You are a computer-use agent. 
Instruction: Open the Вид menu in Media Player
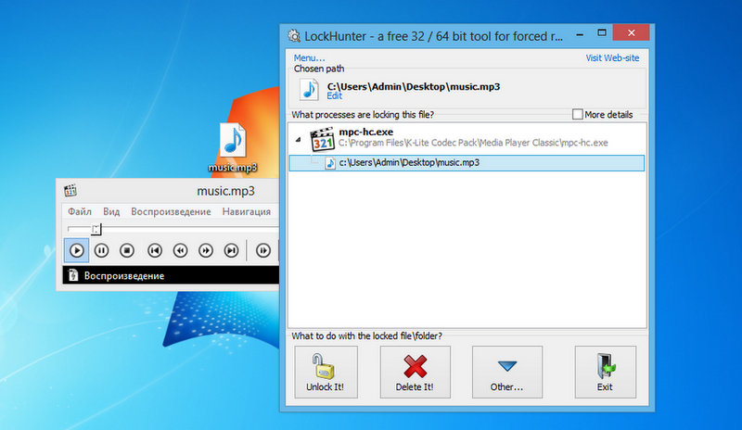coord(111,211)
